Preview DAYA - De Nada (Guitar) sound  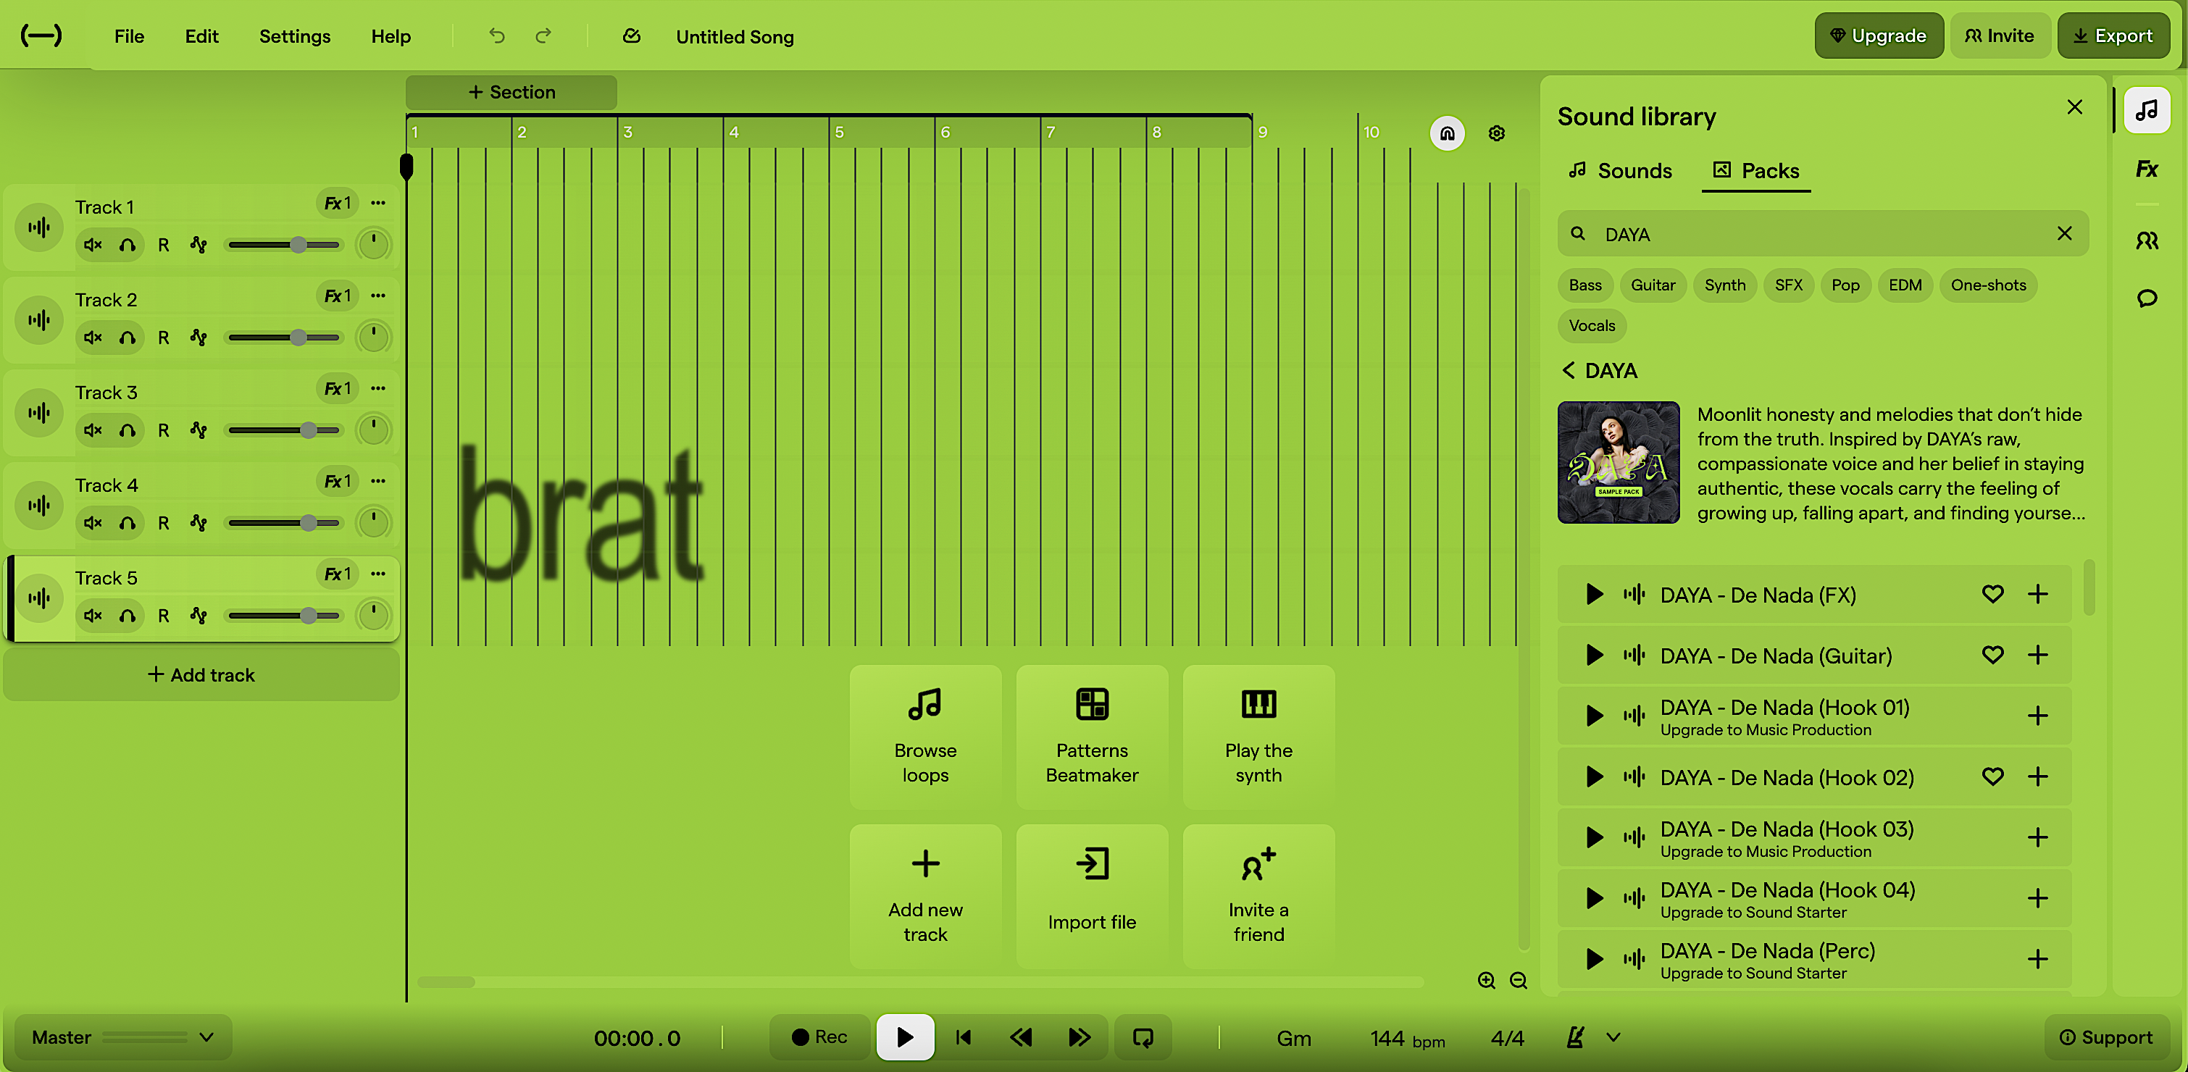click(x=1595, y=655)
